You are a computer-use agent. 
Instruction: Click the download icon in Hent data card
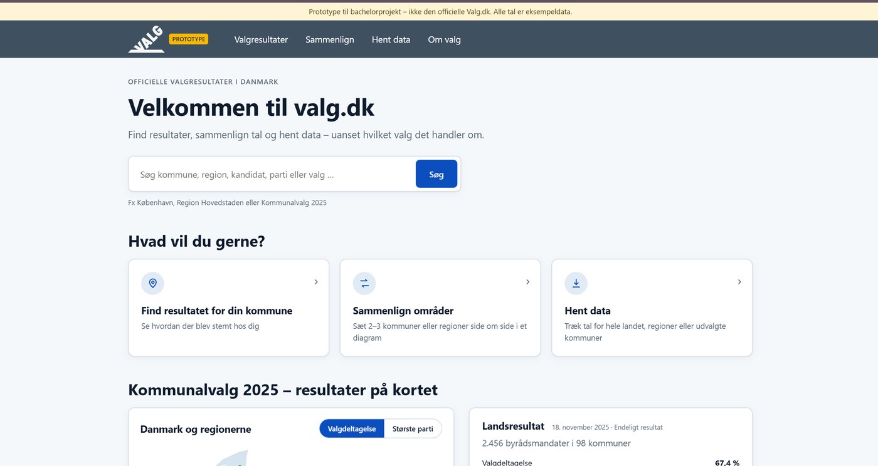pos(576,283)
